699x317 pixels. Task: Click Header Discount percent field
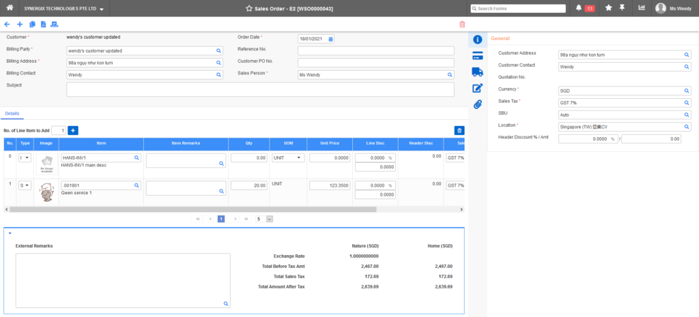(588, 139)
